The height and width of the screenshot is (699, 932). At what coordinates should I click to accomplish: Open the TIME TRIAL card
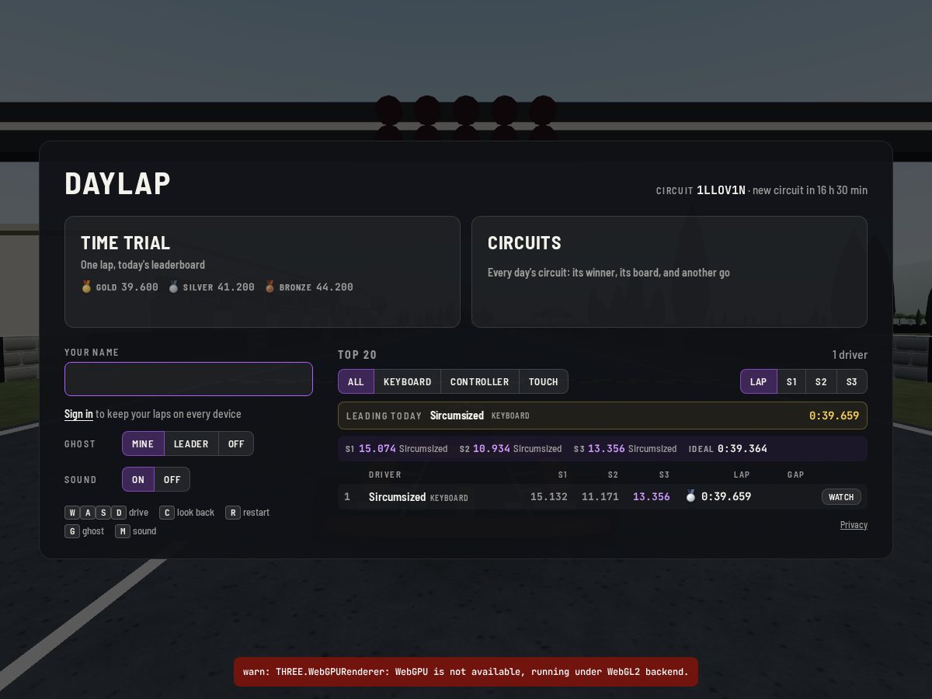coord(263,272)
